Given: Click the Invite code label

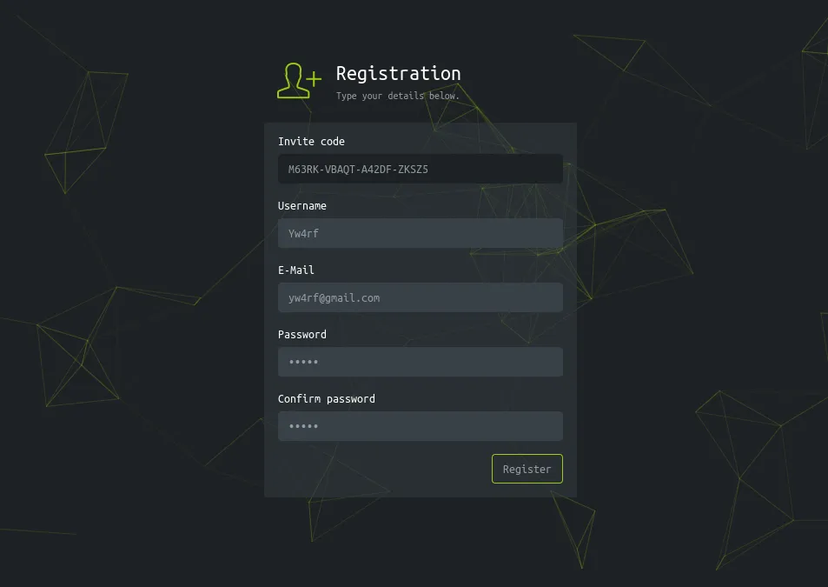Looking at the screenshot, I should [x=311, y=142].
